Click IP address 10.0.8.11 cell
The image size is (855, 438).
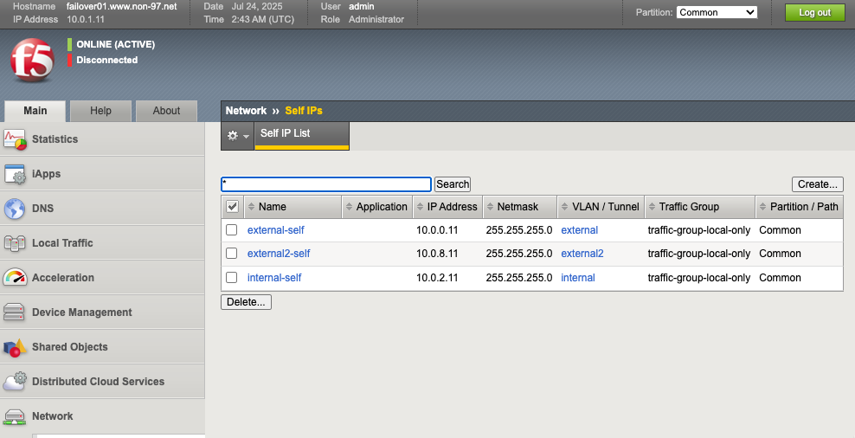pos(437,254)
